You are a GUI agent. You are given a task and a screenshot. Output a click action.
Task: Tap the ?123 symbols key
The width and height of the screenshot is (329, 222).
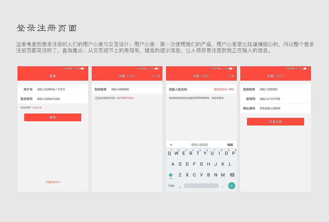[171, 186]
